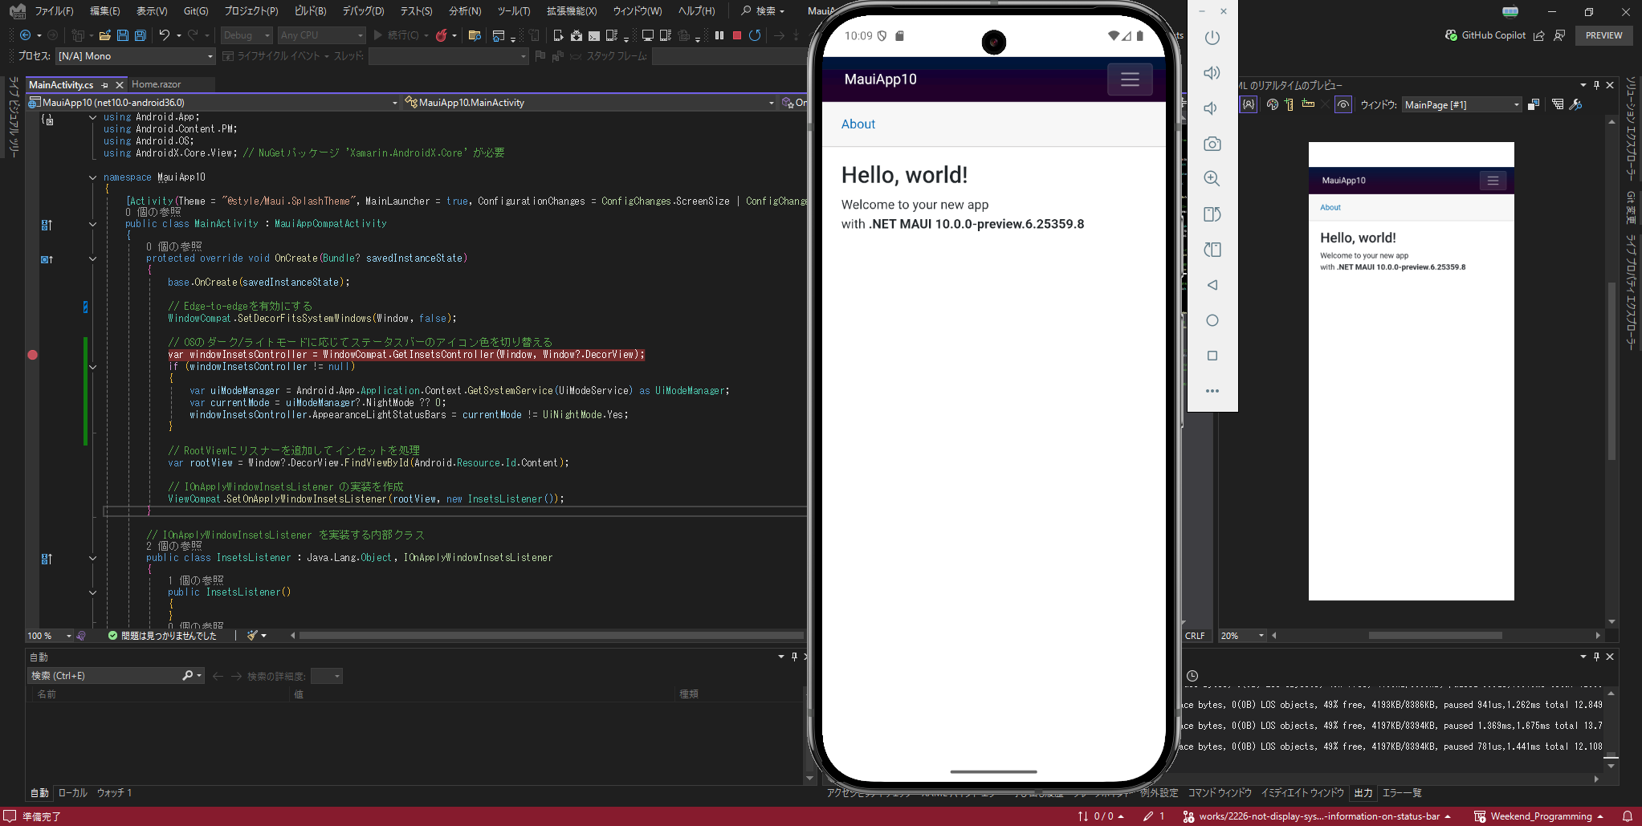
Task: Click the 続行(C) continue button
Action: point(397,35)
